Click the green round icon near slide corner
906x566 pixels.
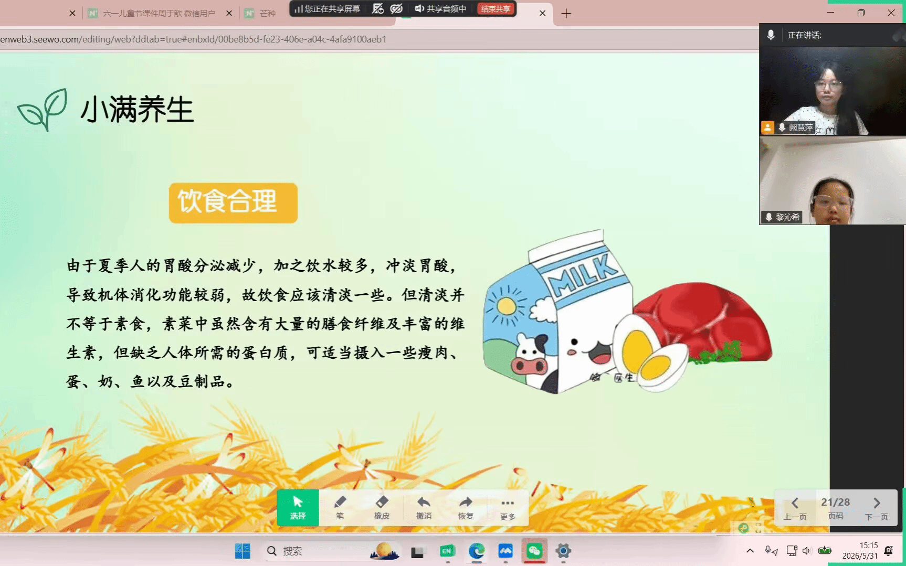pyautogui.click(x=743, y=528)
